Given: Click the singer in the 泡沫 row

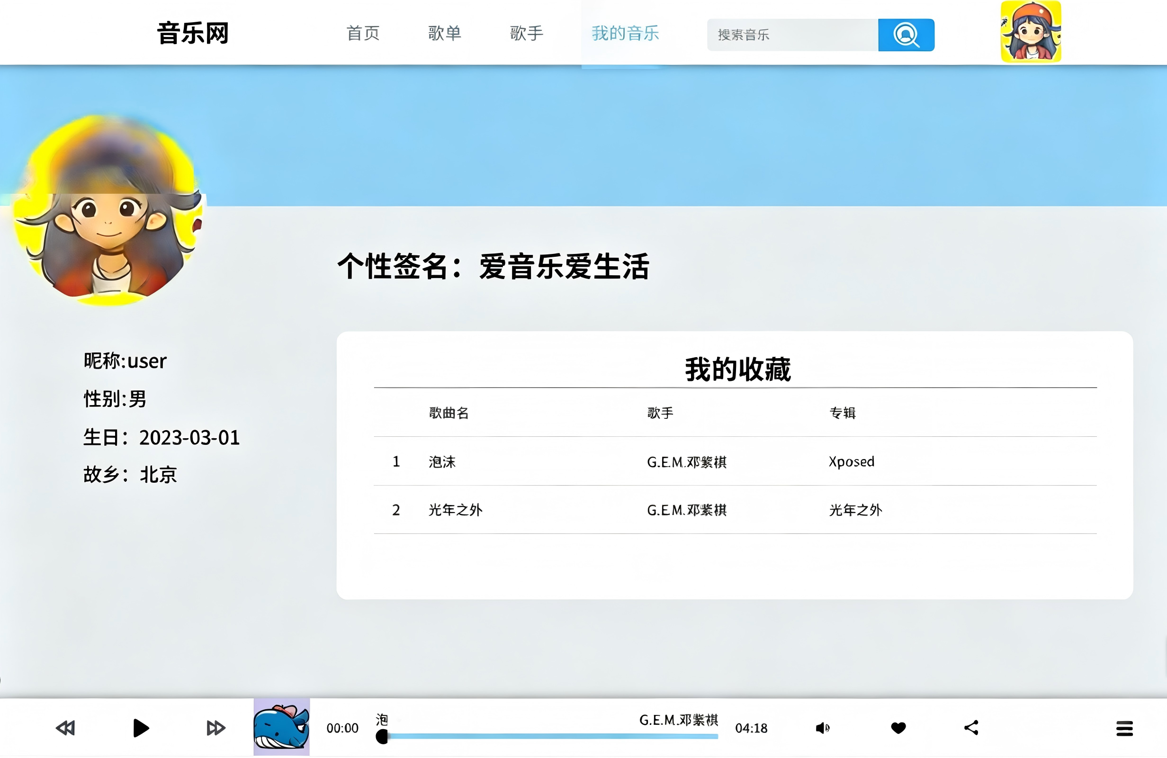Looking at the screenshot, I should pos(686,463).
